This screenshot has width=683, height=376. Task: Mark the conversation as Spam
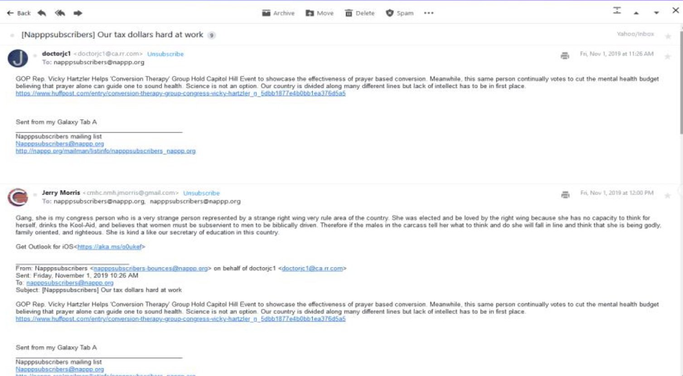click(399, 13)
